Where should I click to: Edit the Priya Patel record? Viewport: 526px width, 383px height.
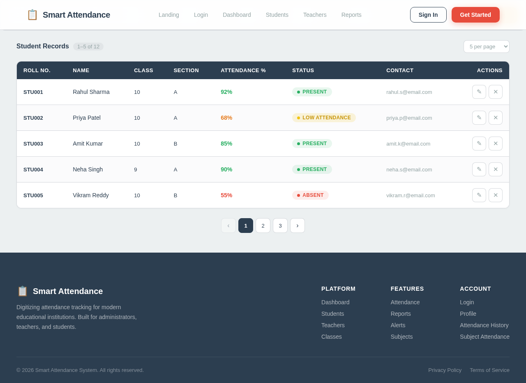point(479,118)
